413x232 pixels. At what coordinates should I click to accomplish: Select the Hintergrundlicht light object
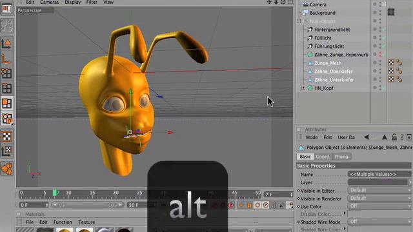click(332, 30)
